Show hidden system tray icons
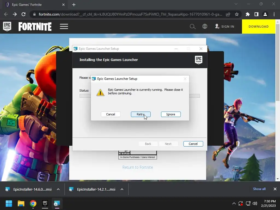 (234, 203)
